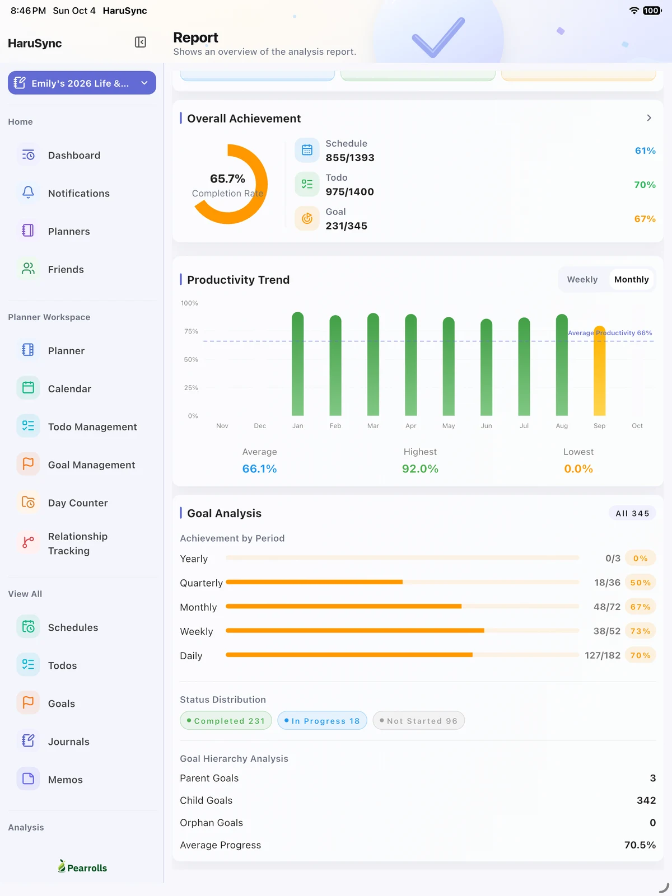Go to Todos under View All
The width and height of the screenshot is (672, 896).
(x=82, y=665)
